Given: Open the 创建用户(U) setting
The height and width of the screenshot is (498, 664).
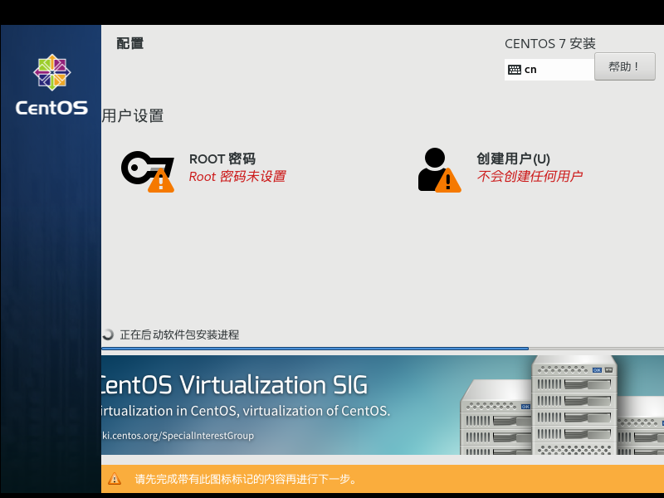Looking at the screenshot, I should (x=513, y=159).
